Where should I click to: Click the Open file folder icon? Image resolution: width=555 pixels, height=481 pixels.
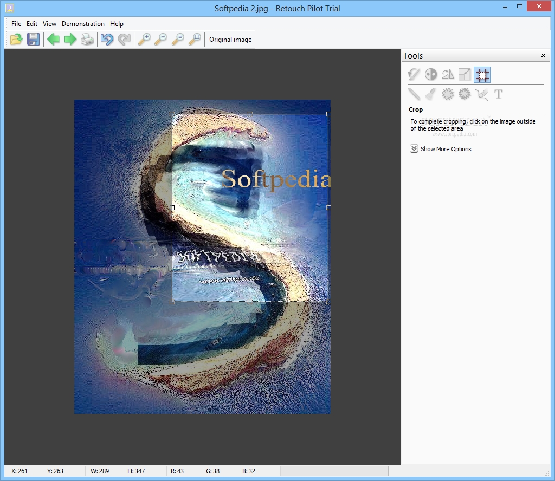tap(16, 39)
